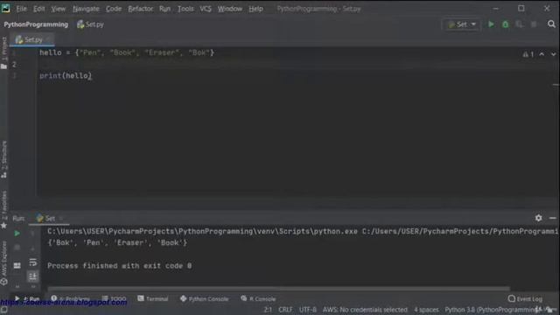Run the Set configuration with green play icon
This screenshot has height=315, width=560.
(x=491, y=24)
